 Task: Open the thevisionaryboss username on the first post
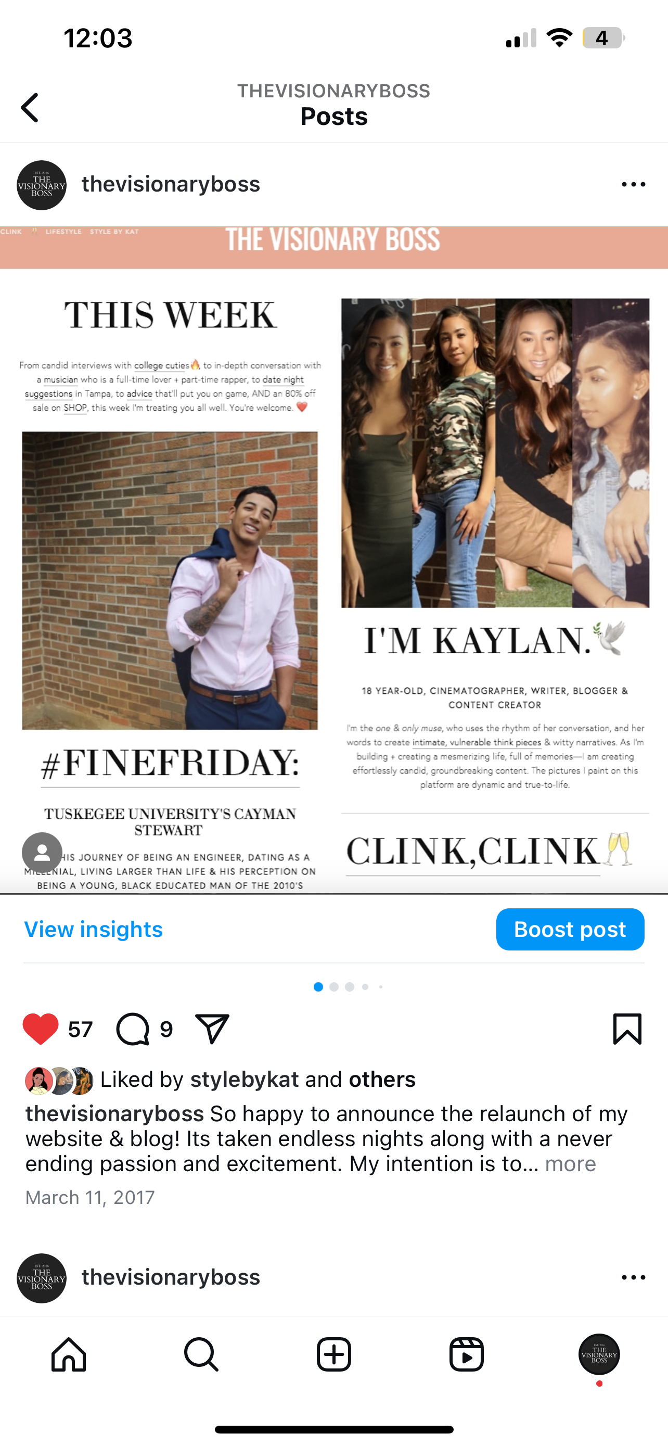click(171, 185)
